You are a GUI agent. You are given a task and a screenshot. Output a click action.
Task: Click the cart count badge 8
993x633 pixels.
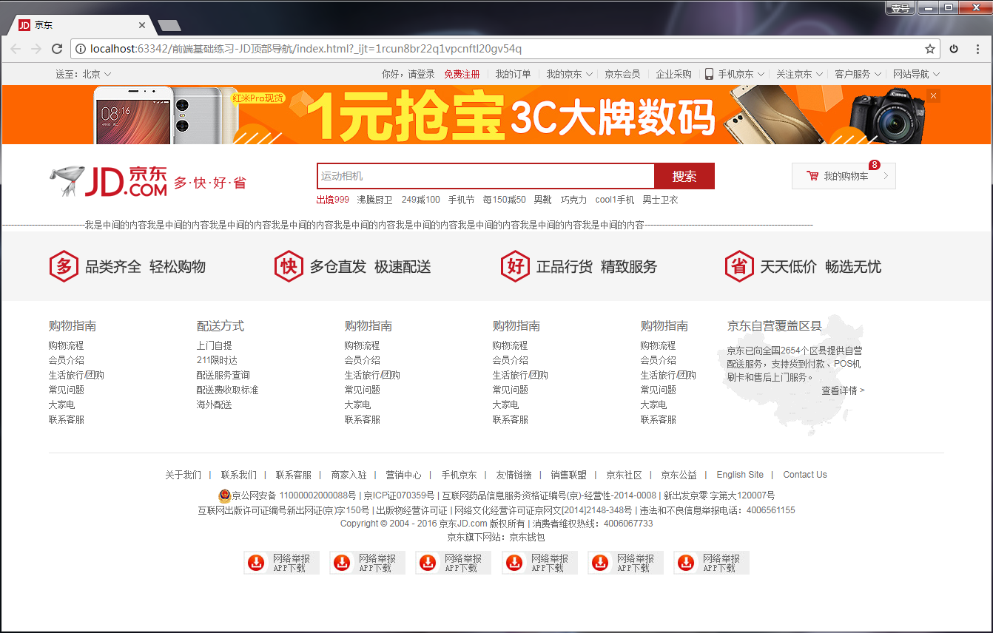(x=874, y=165)
